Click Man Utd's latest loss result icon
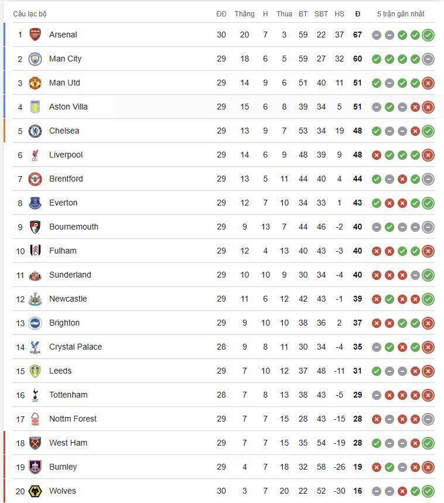 [x=428, y=83]
